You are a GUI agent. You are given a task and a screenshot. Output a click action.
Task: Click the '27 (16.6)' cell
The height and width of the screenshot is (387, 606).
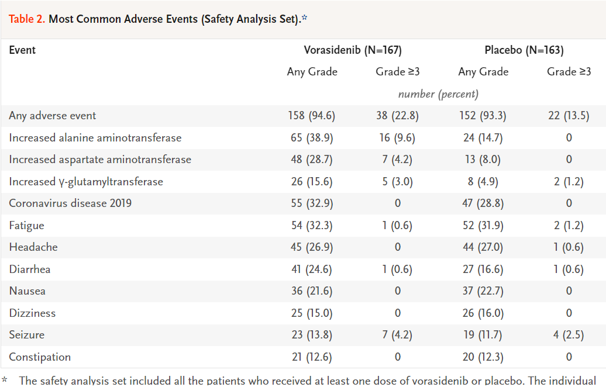coord(483,269)
